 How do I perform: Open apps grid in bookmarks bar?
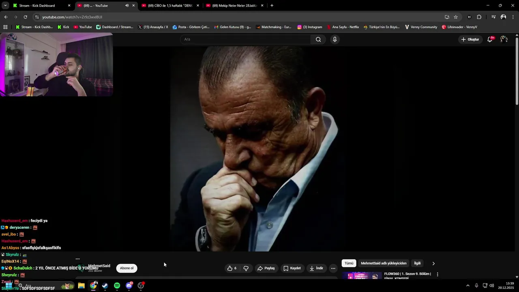tap(5, 27)
